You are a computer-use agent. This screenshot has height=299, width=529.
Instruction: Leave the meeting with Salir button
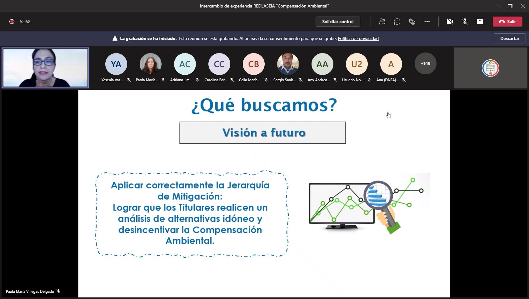point(507,22)
